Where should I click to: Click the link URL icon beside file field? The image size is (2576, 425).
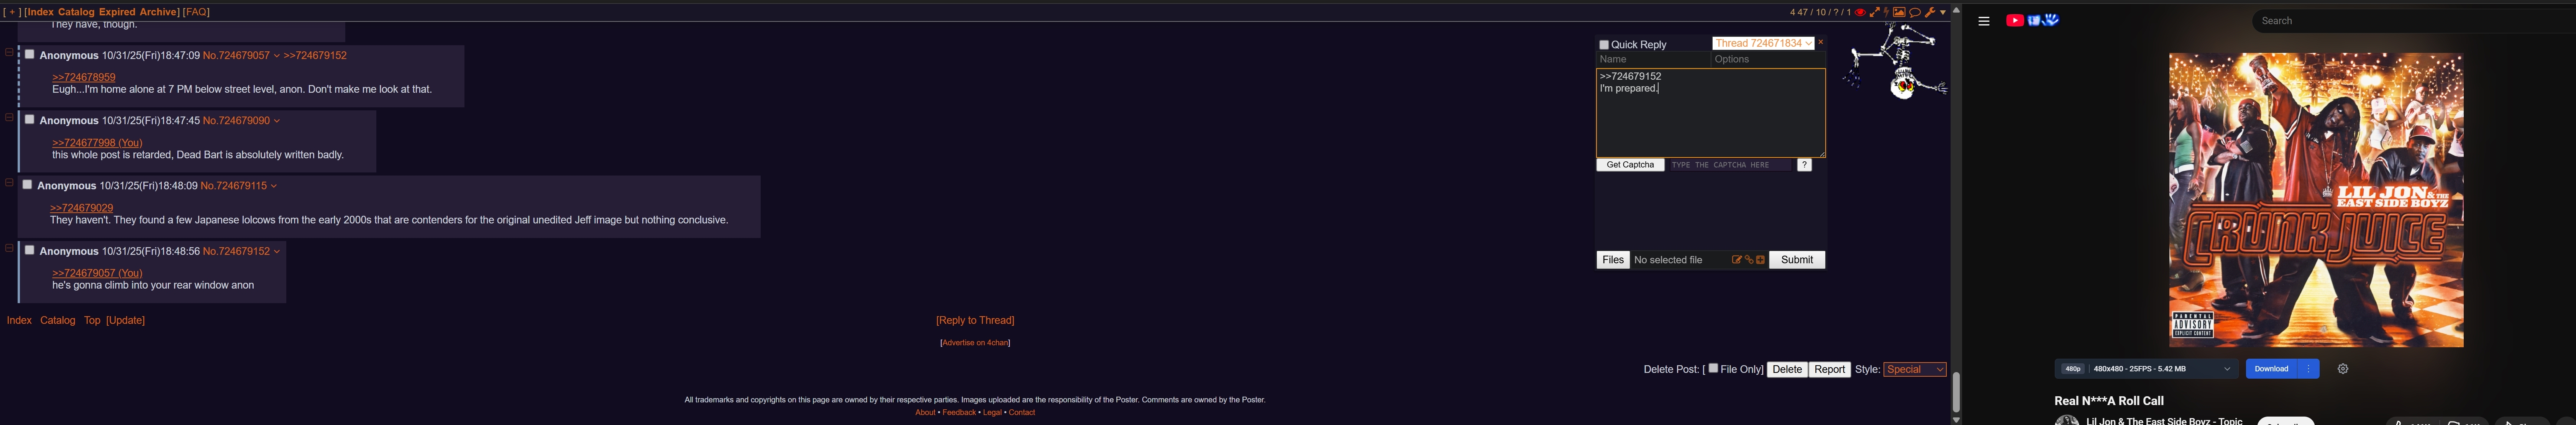pyautogui.click(x=1749, y=260)
